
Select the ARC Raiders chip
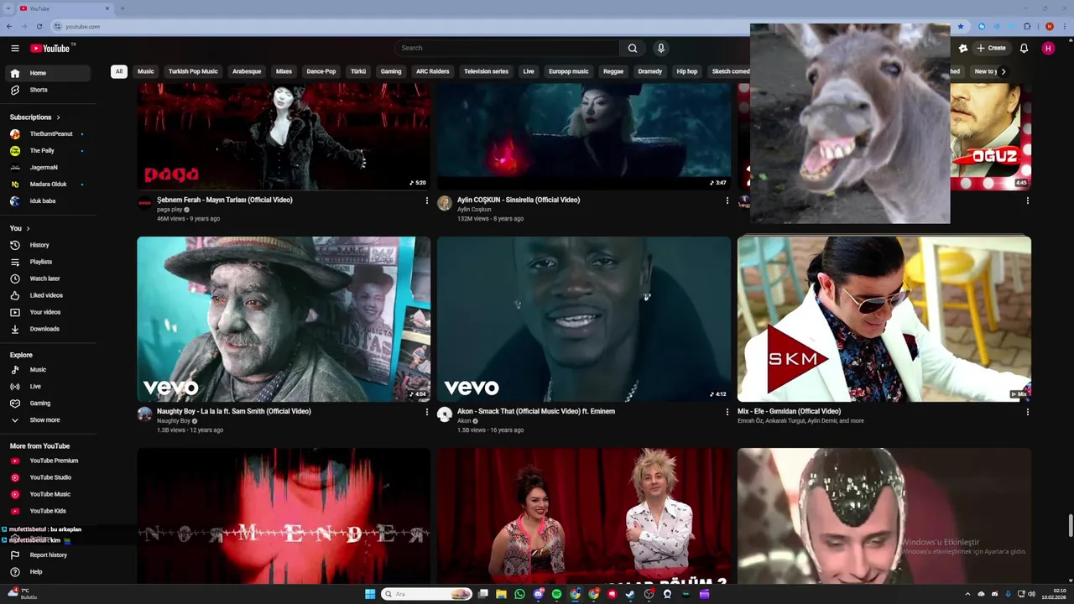click(x=433, y=71)
